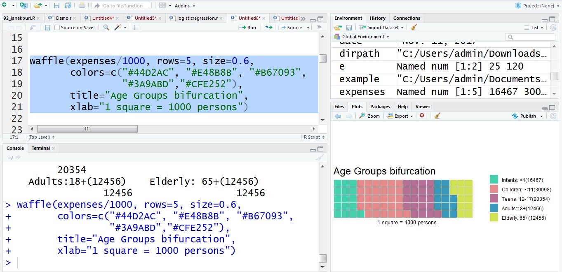Switch to the Demo.r tab
The image size is (562, 272).
(x=63, y=18)
